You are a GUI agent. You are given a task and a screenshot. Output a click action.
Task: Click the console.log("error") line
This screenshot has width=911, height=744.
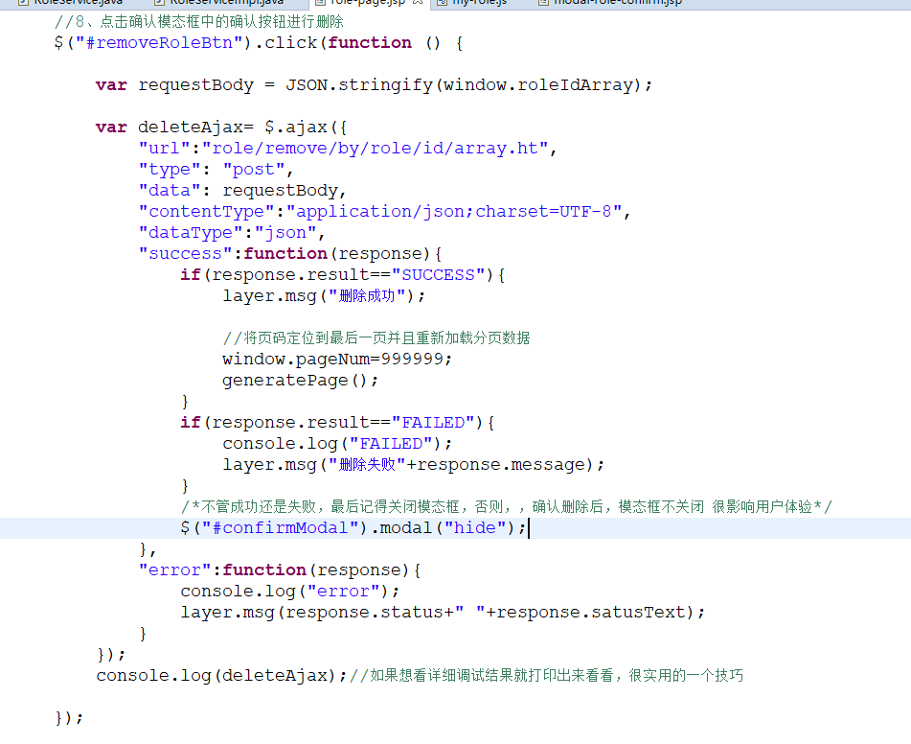point(290,592)
